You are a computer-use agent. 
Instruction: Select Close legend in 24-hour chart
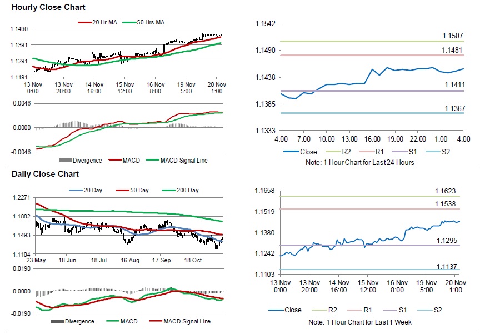(x=301, y=152)
